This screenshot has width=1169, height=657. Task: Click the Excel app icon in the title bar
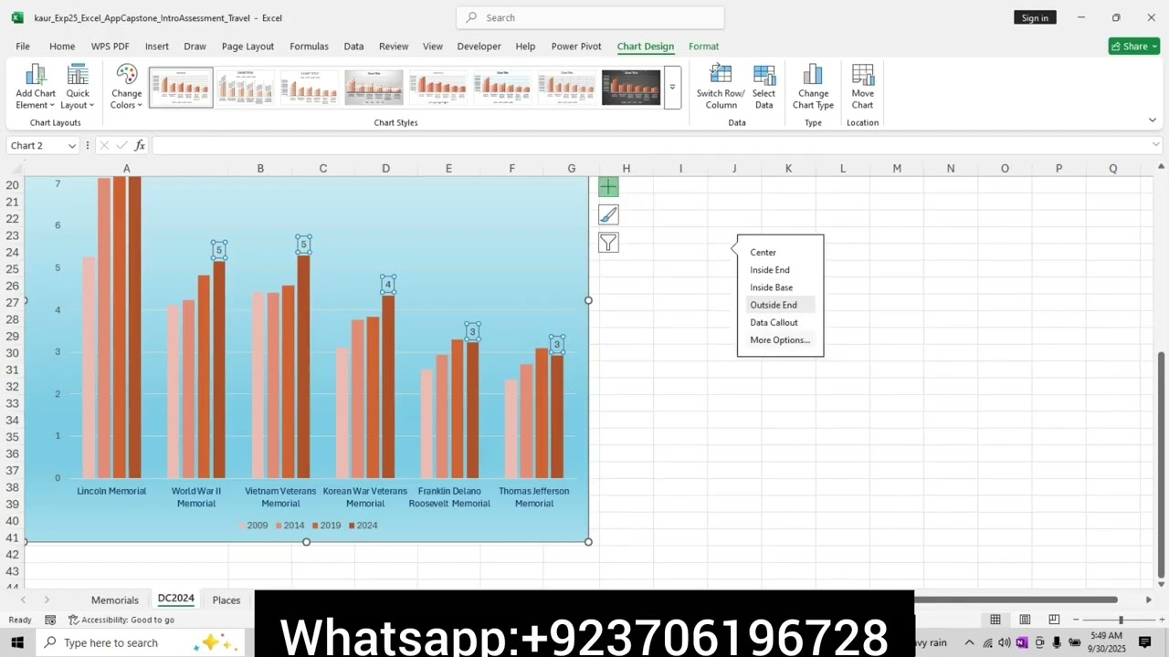point(17,17)
